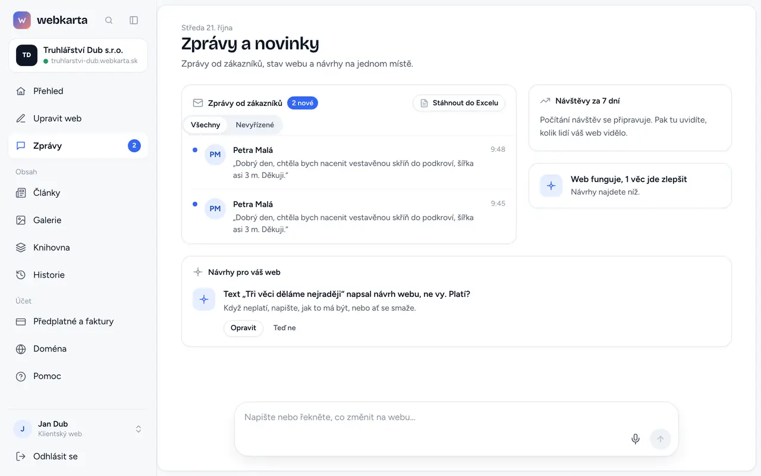Open Knihovna section
The height and width of the screenshot is (476, 761).
[x=78, y=248]
